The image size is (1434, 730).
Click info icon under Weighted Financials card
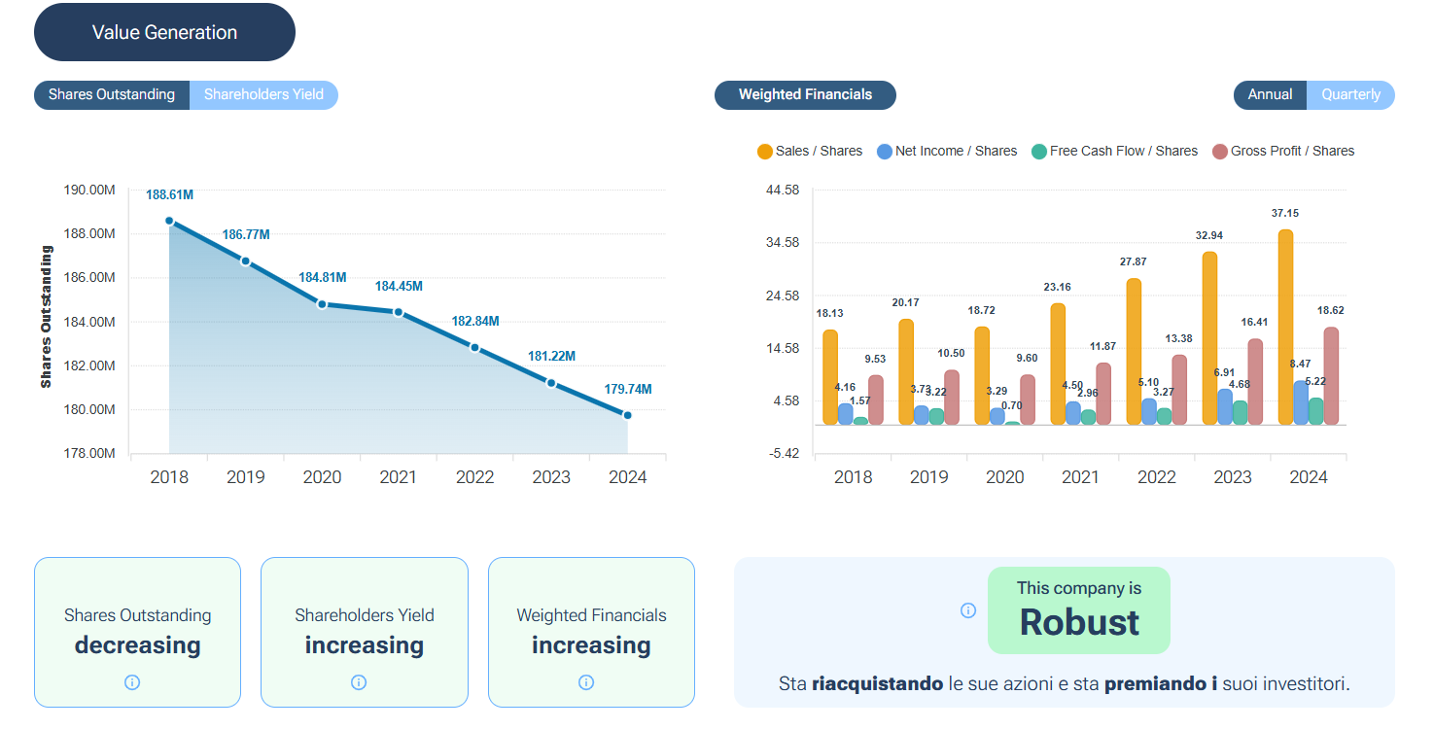point(586,682)
